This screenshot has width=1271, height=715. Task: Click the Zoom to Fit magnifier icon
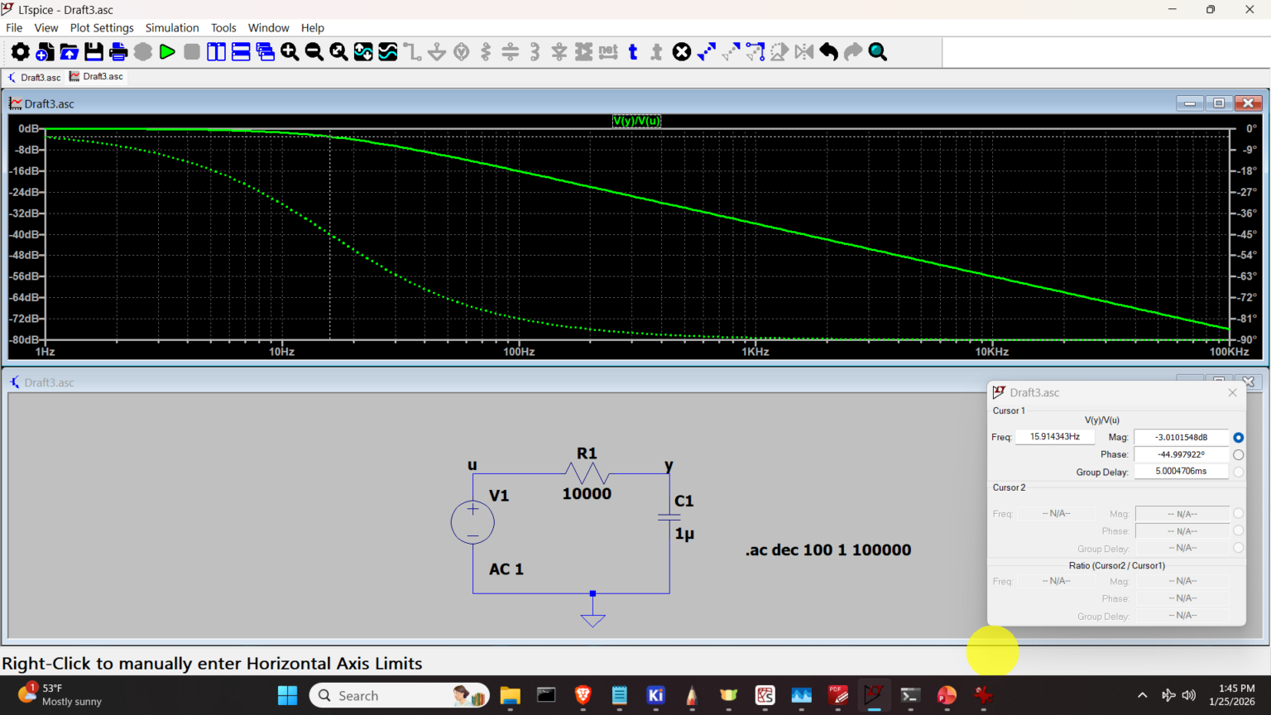[x=338, y=51]
